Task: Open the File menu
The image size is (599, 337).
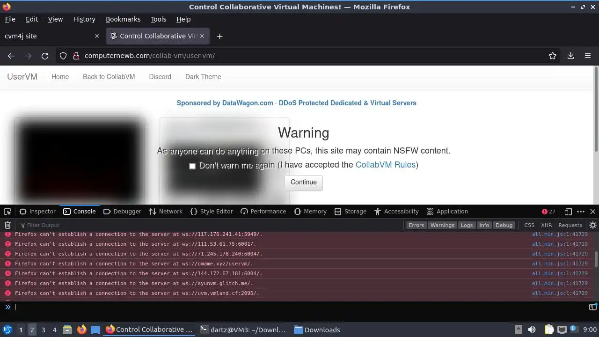Action: [10, 19]
